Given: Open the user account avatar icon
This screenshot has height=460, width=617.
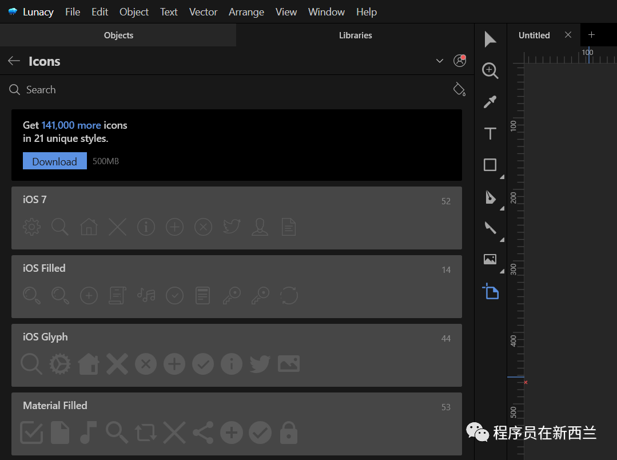Looking at the screenshot, I should (459, 61).
